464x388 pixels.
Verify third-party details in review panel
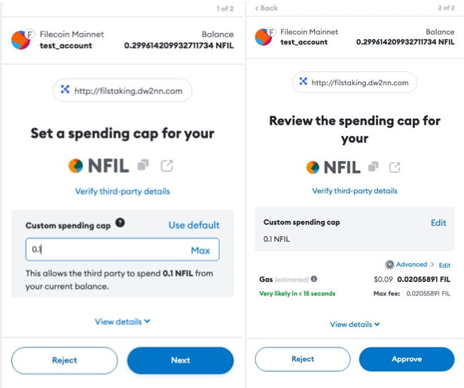click(354, 191)
